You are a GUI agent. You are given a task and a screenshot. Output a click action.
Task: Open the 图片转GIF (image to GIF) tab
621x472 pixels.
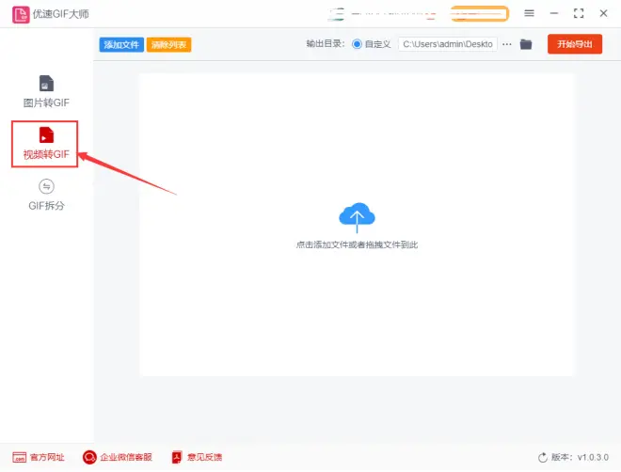coord(46,91)
